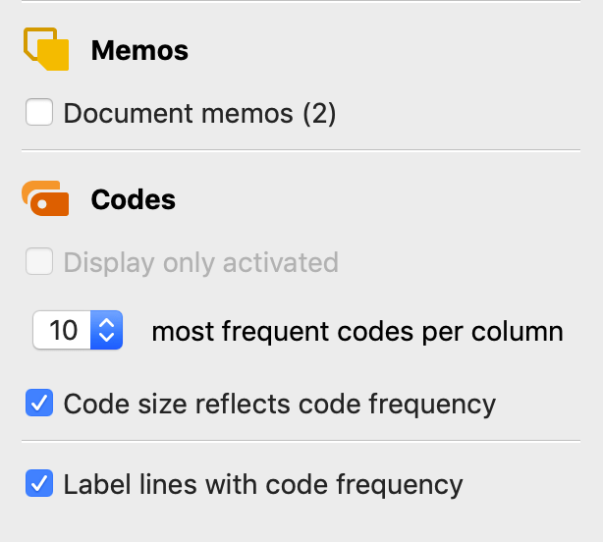Image resolution: width=603 pixels, height=542 pixels.
Task: Select the Memos section heading
Action: click(139, 51)
